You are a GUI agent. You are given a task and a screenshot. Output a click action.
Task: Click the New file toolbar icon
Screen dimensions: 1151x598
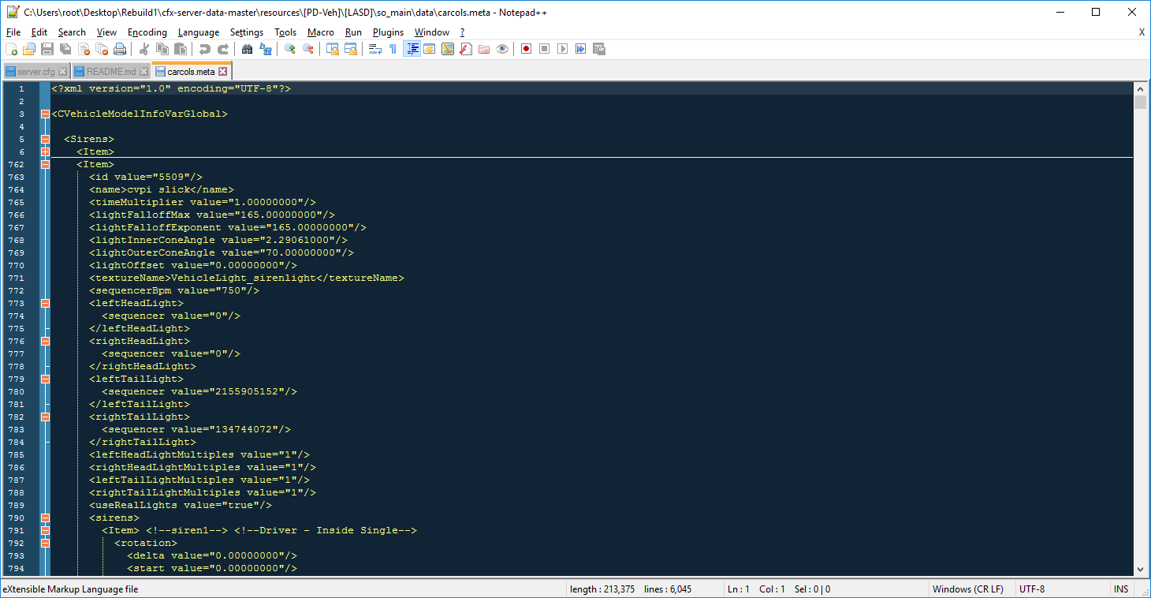(11, 49)
